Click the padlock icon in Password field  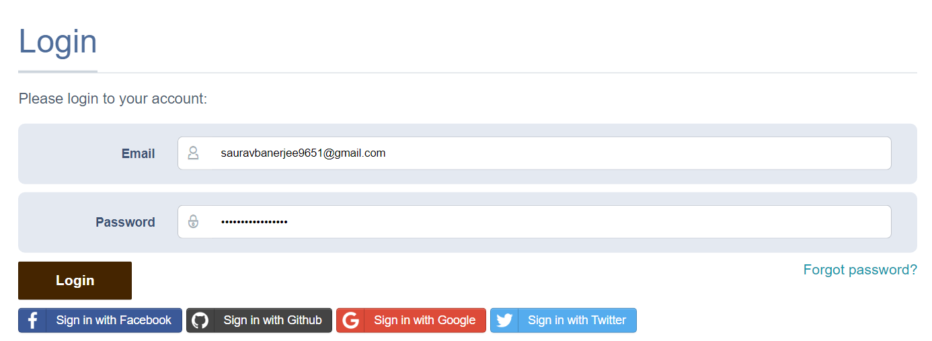tap(193, 221)
